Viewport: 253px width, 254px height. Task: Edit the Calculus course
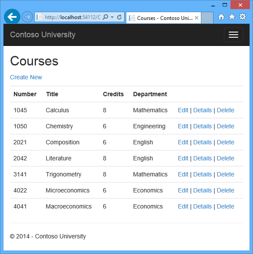pos(183,110)
